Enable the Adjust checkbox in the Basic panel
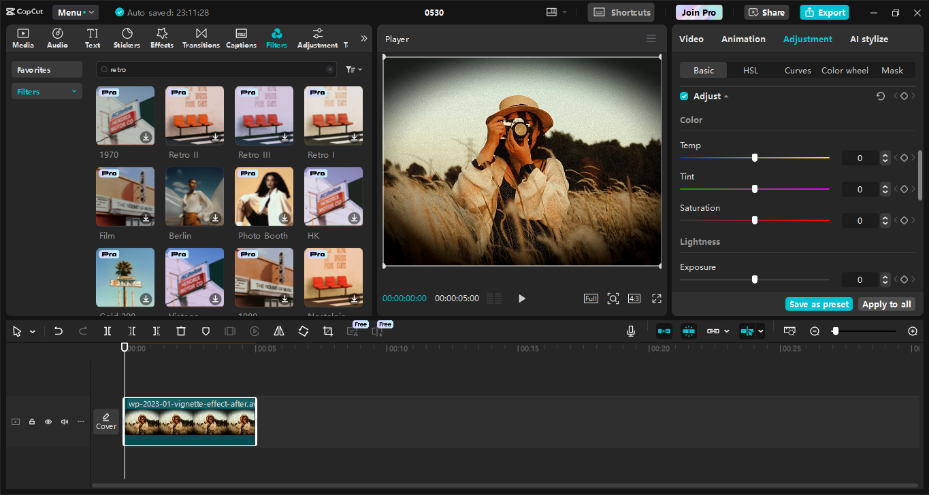The image size is (929, 495). (684, 96)
